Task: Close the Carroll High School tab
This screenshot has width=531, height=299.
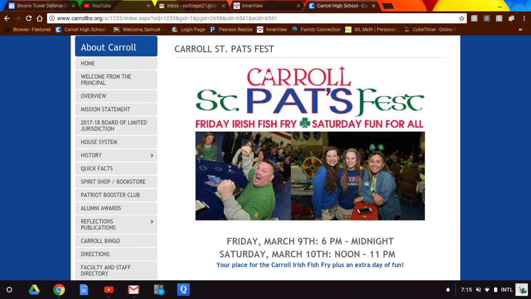Action: 373,6
